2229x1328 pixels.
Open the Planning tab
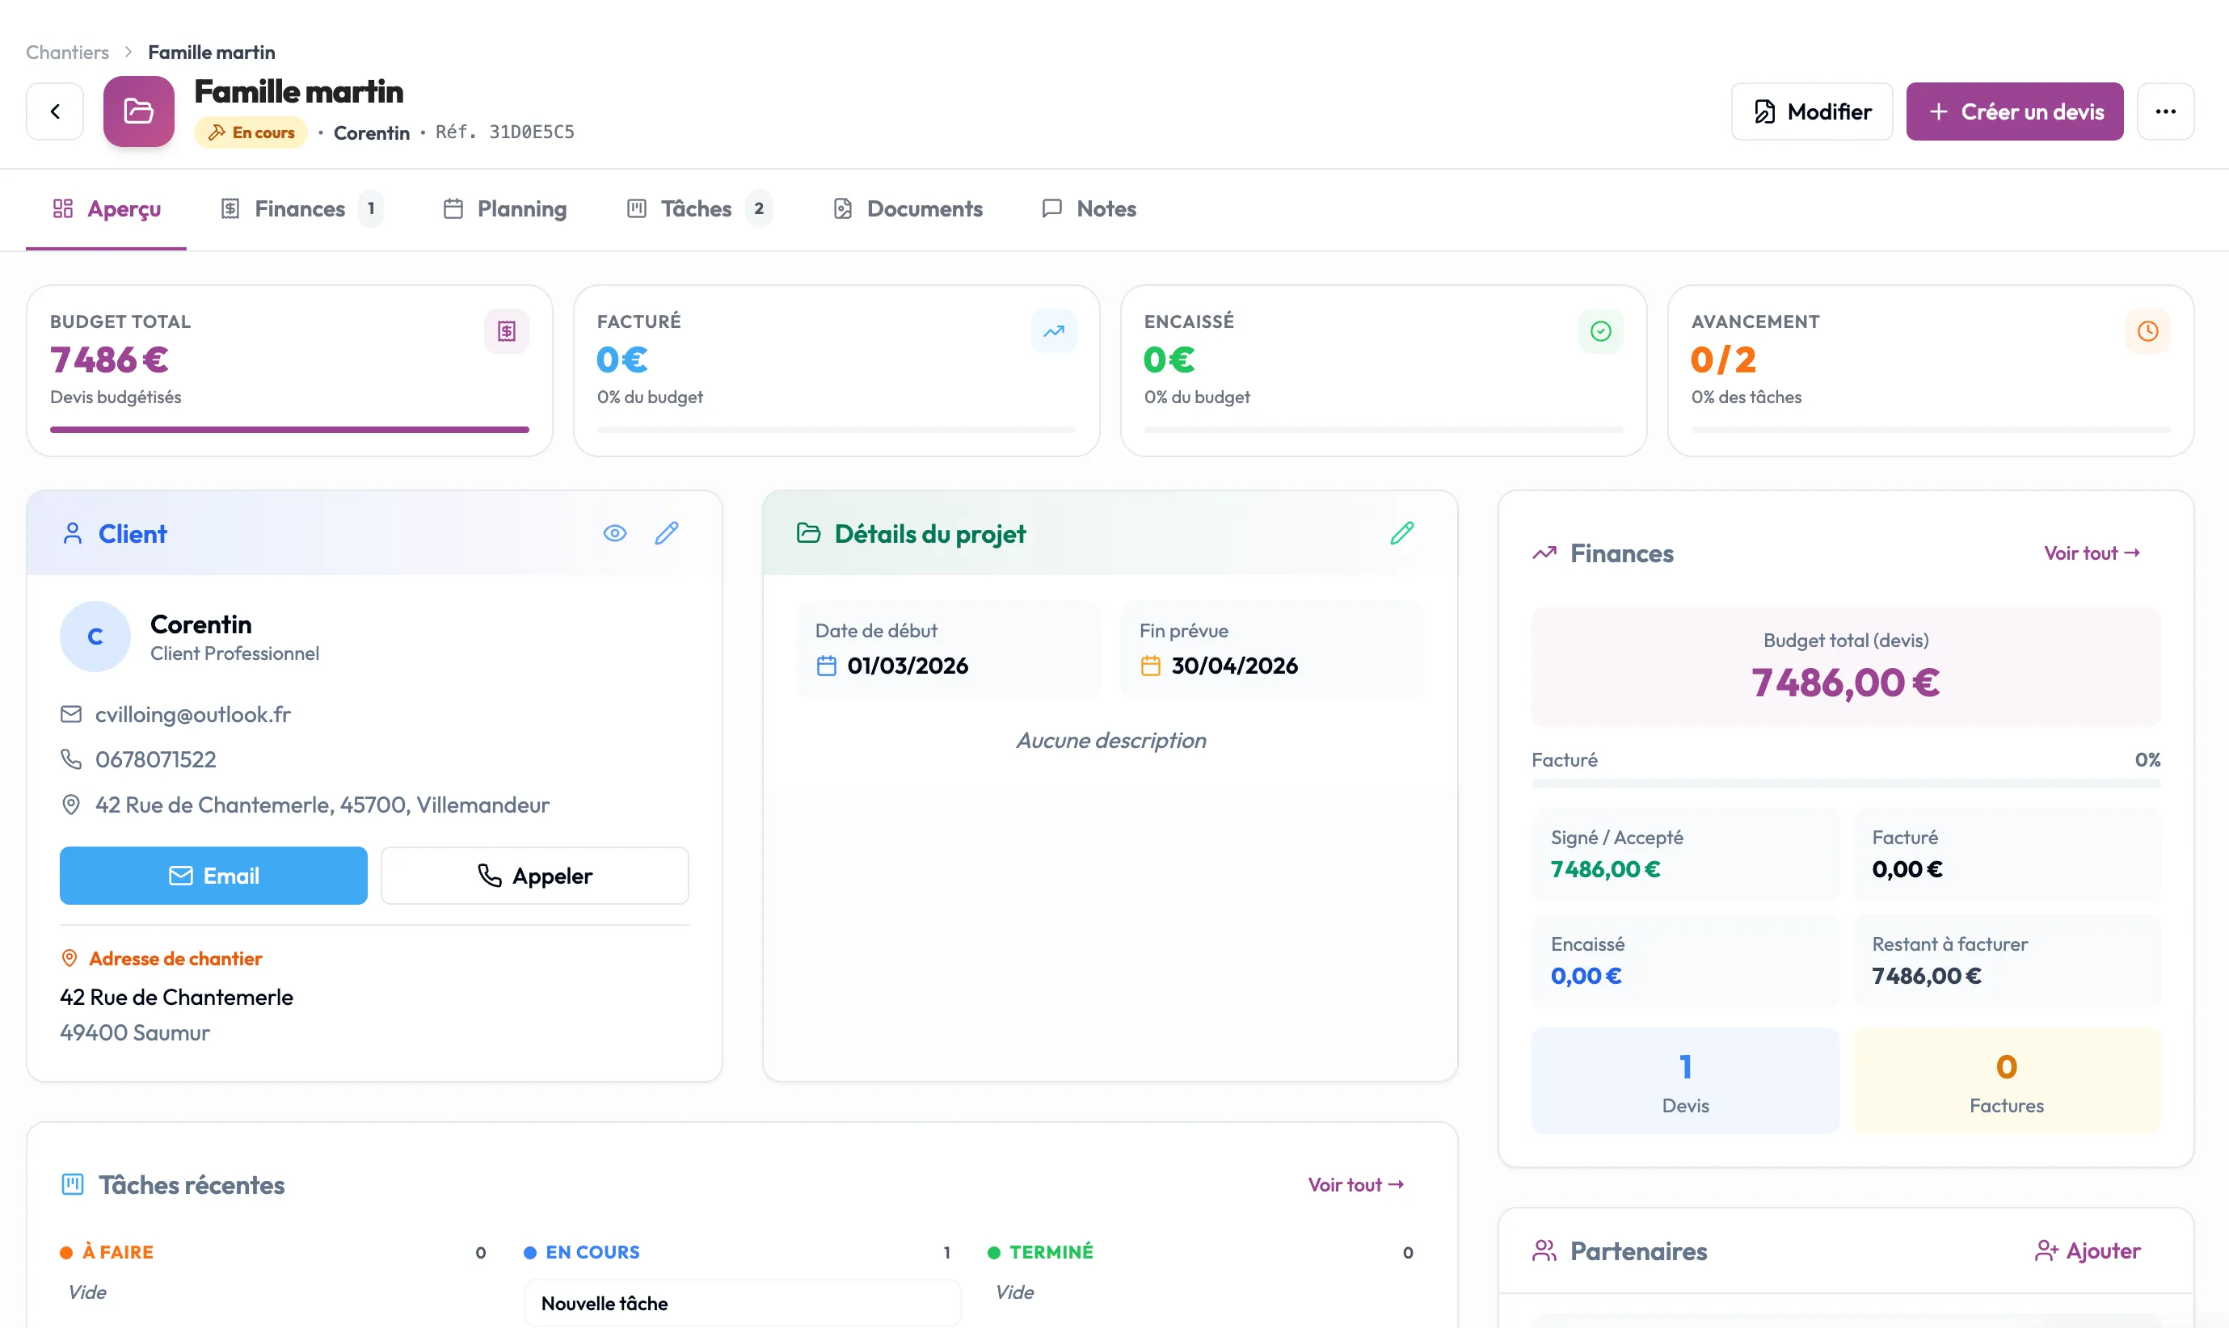[x=505, y=209]
